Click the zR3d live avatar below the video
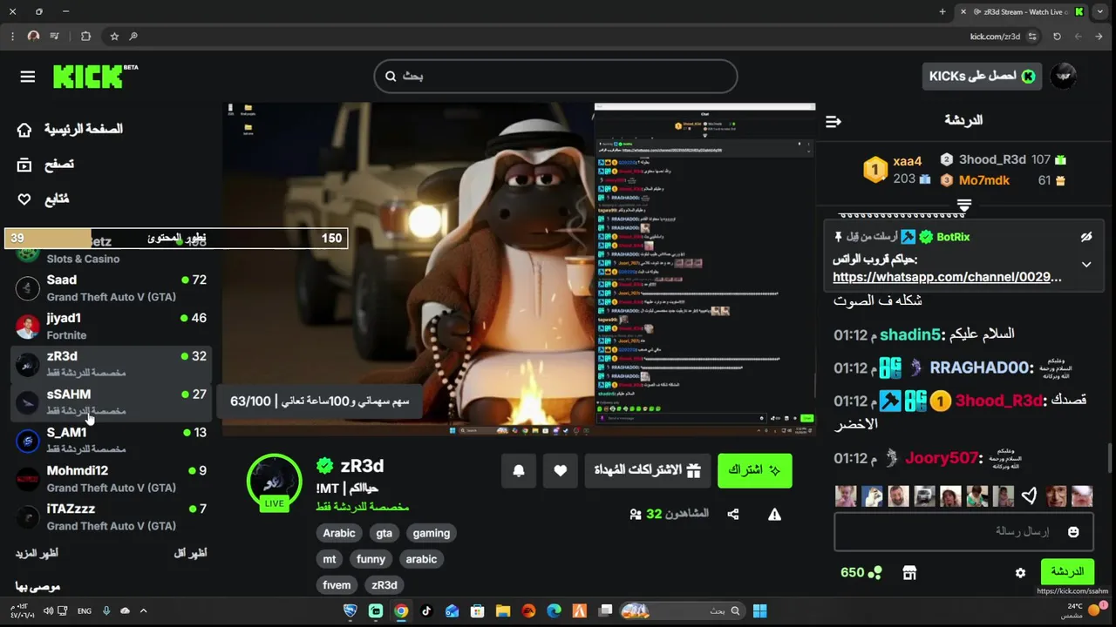Image resolution: width=1116 pixels, height=627 pixels. [x=275, y=481]
